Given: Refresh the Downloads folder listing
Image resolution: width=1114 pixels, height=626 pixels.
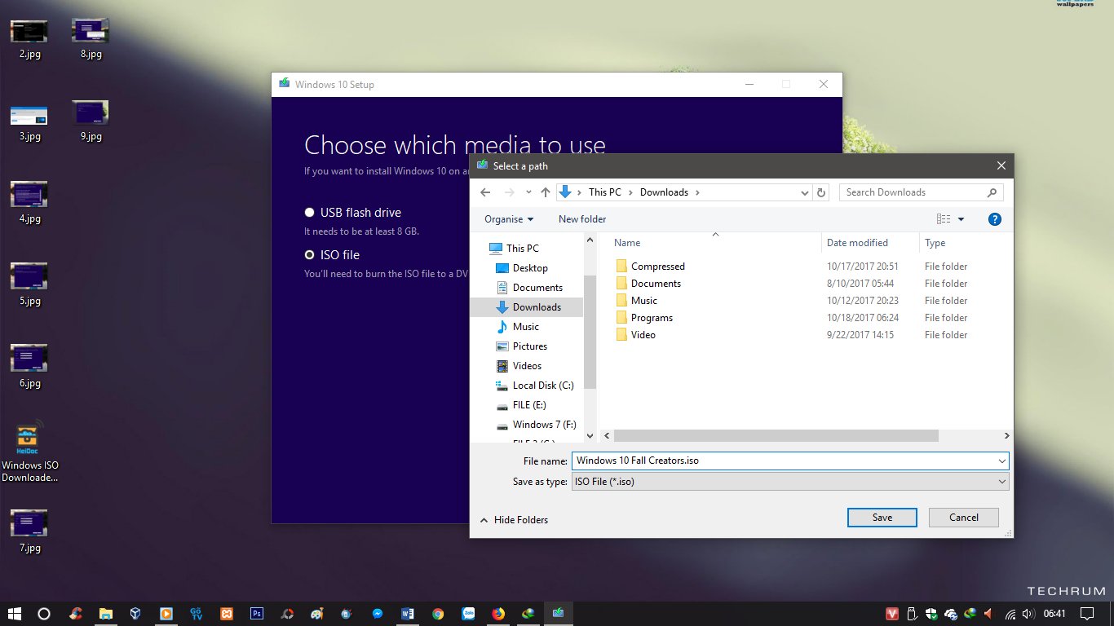Looking at the screenshot, I should click(821, 192).
